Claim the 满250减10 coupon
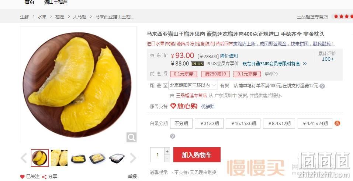Image resolution: width=353 pixels, height=181 pixels. pos(215,74)
